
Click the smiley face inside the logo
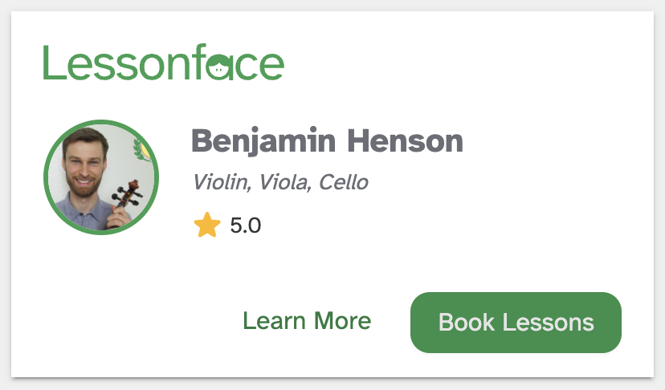click(x=220, y=68)
